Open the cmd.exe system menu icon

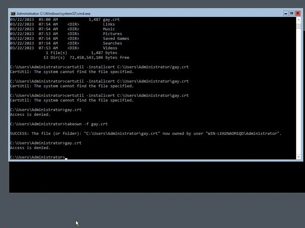(13, 14)
